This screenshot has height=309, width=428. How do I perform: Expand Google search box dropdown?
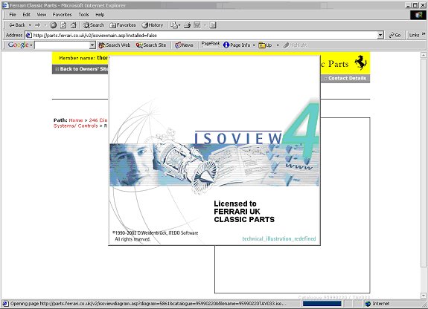92,45
